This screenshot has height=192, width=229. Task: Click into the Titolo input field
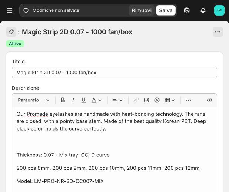coord(114,73)
